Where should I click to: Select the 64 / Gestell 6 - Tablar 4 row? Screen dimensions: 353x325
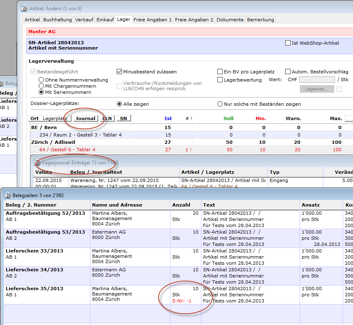pyautogui.click(x=67, y=150)
